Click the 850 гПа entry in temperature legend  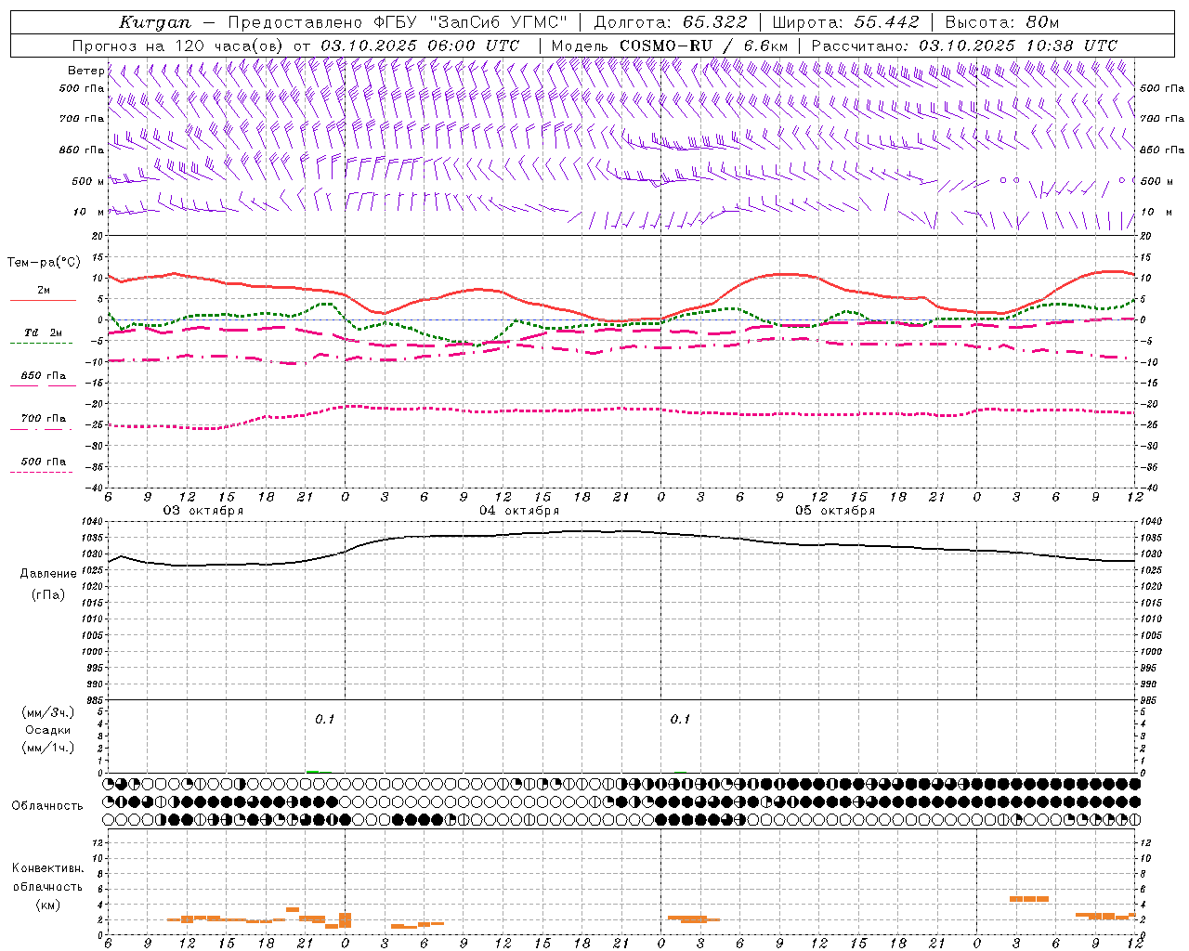click(x=44, y=376)
